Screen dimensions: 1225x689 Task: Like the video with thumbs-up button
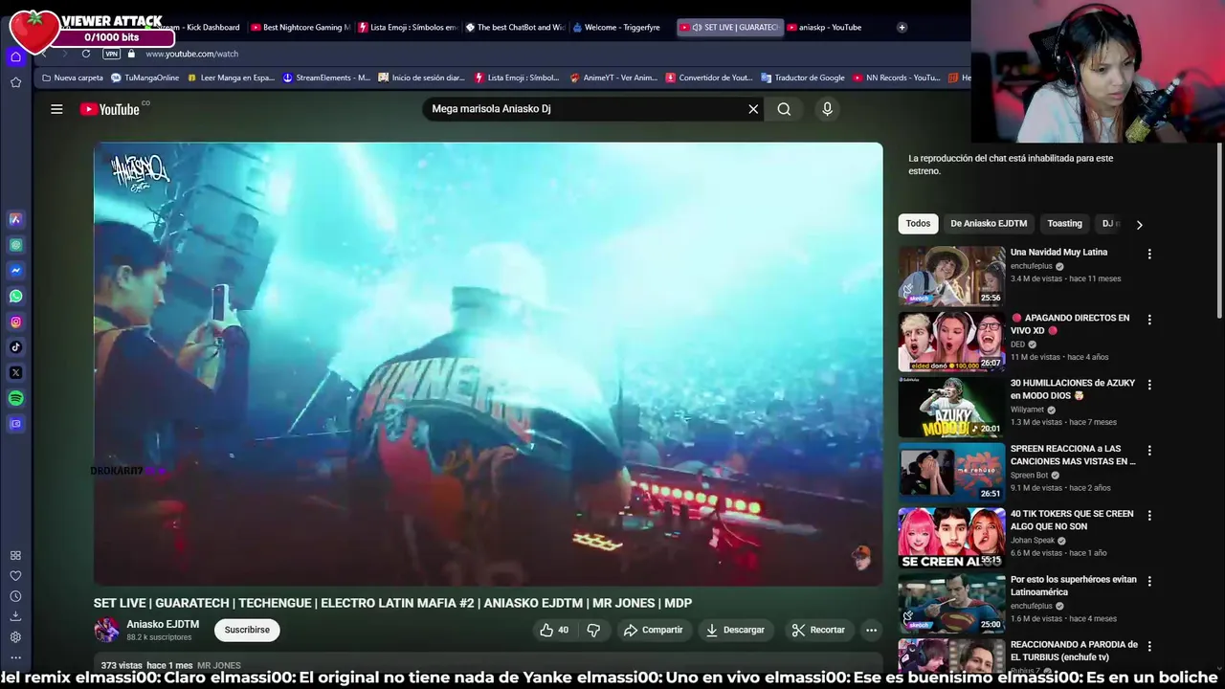coord(554,630)
